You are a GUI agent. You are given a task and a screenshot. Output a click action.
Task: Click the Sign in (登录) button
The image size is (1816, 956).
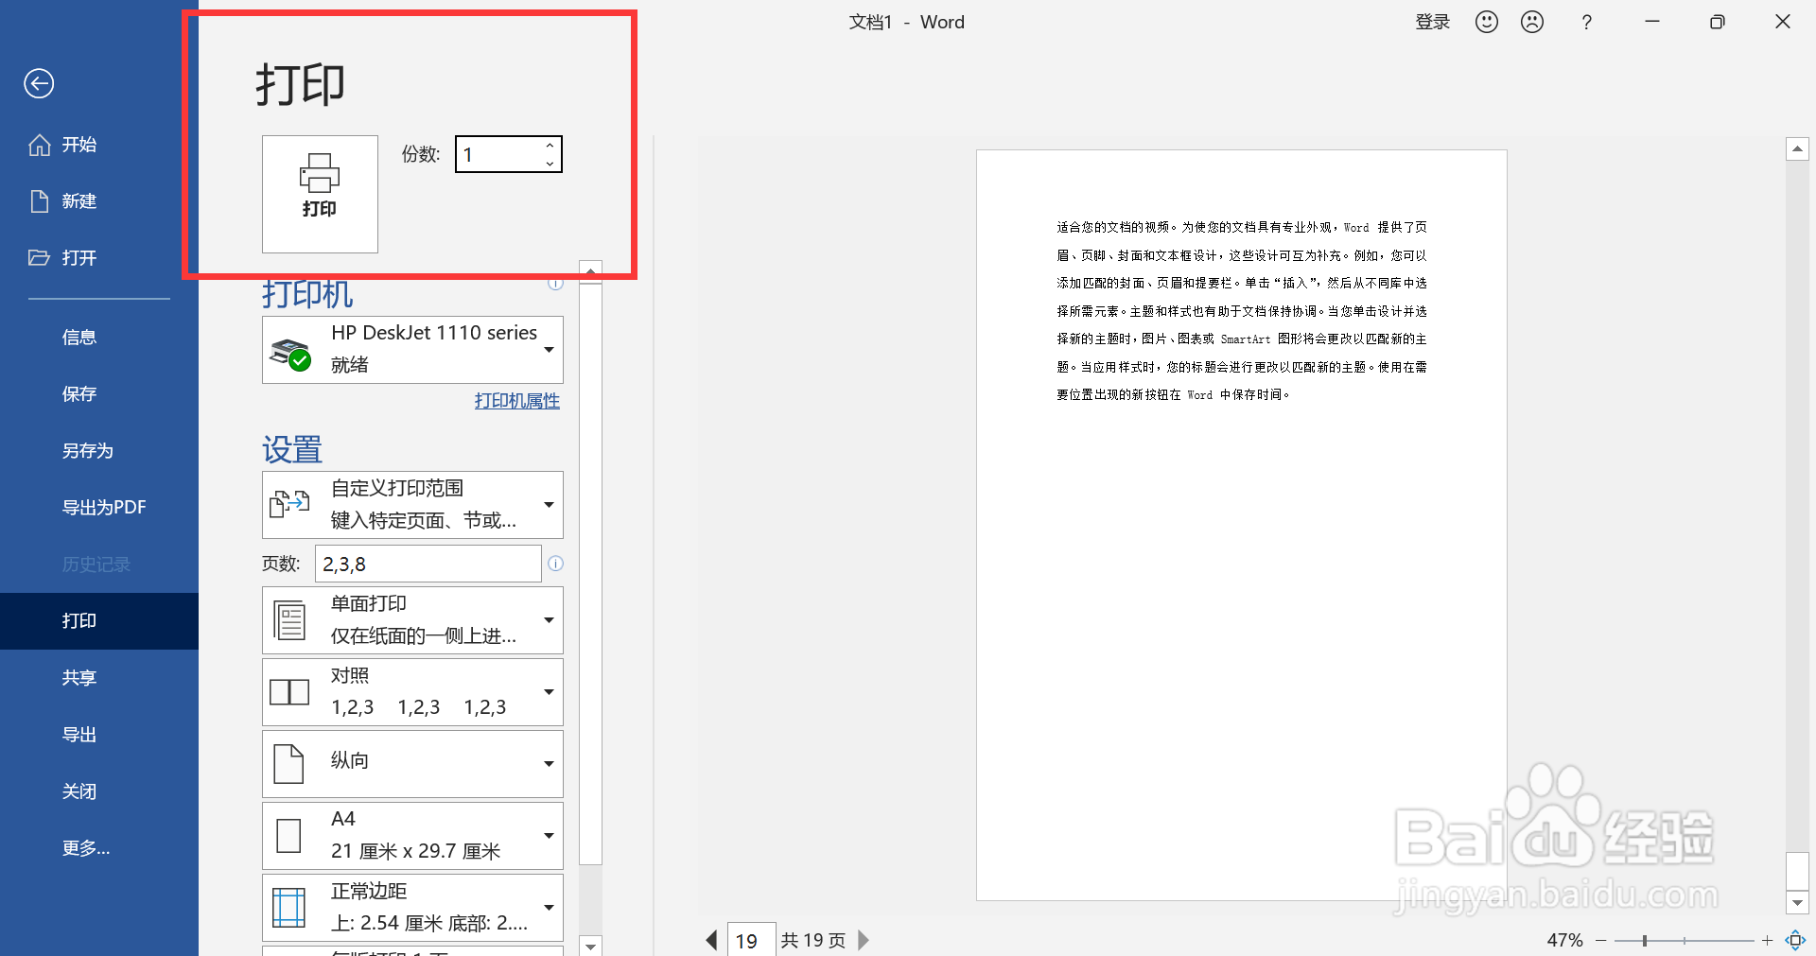1432,22
